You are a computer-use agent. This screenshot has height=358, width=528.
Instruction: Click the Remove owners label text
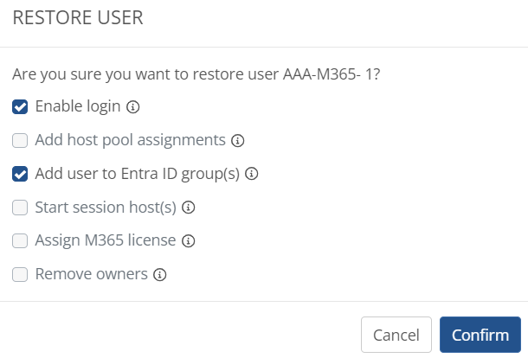(91, 274)
